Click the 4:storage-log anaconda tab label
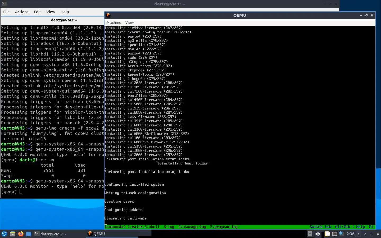Screen dimensions: 381x238 192,227
